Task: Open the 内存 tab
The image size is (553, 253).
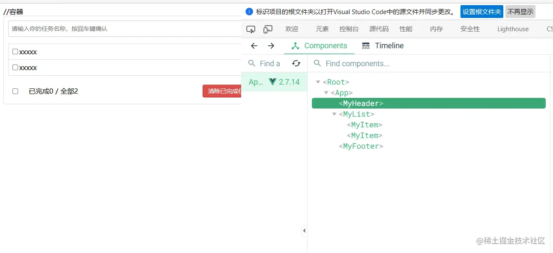Action: [436, 29]
